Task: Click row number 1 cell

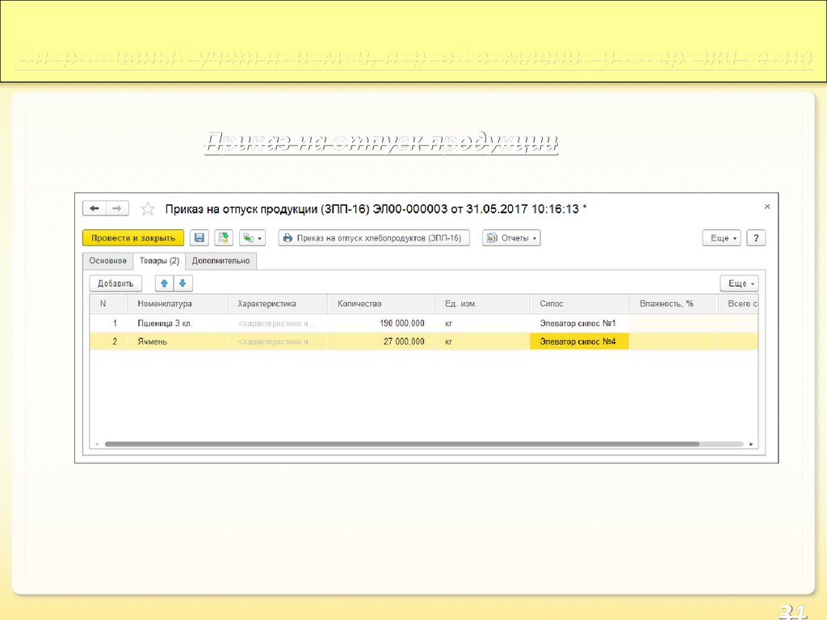Action: point(109,323)
